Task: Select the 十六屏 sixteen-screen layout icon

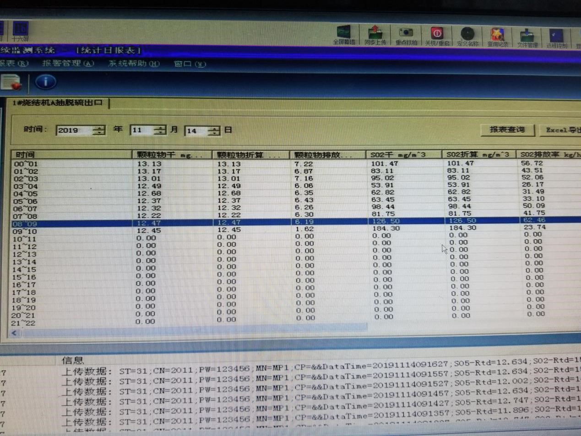Action: click(x=20, y=30)
